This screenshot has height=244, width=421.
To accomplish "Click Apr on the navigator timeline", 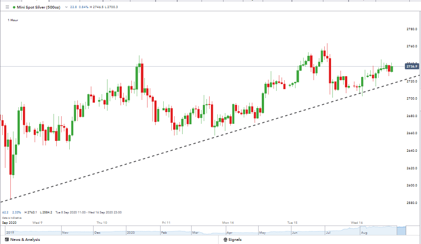I will click(x=229, y=233).
